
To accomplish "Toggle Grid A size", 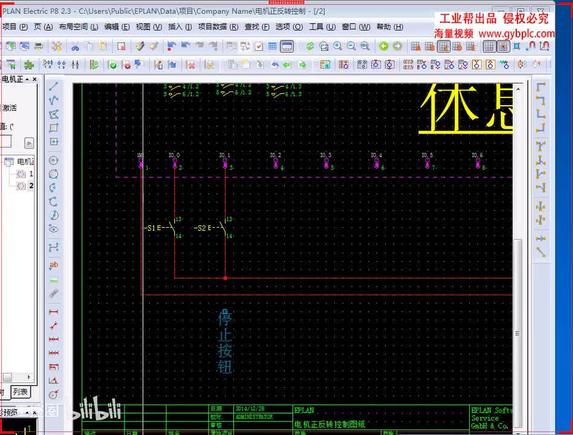I will pos(415,47).
